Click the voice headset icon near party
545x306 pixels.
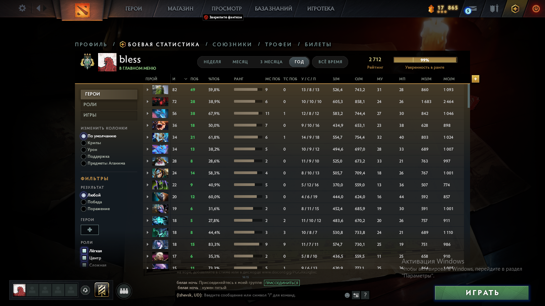coord(85,290)
